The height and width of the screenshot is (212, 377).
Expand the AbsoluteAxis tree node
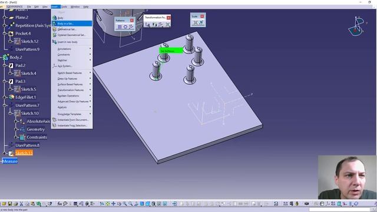click(x=16, y=121)
